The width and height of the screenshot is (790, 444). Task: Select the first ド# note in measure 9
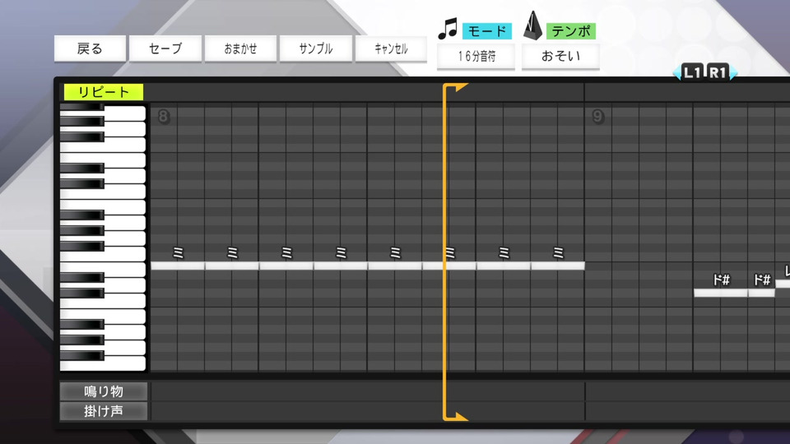721,293
